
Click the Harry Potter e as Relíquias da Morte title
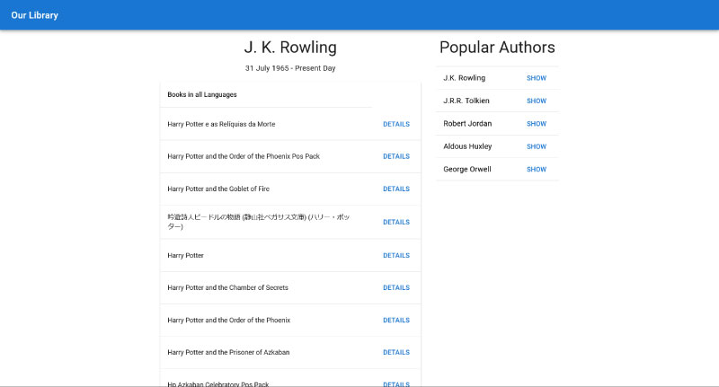(x=221, y=124)
